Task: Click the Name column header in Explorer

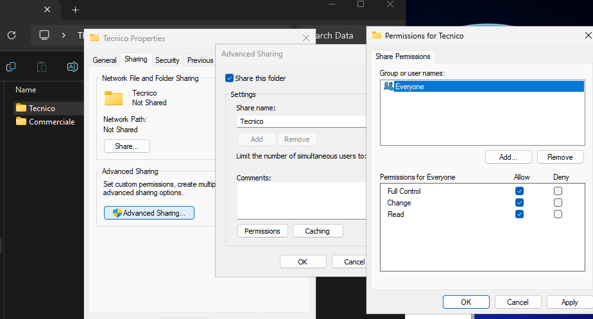Action: pyautogui.click(x=26, y=90)
